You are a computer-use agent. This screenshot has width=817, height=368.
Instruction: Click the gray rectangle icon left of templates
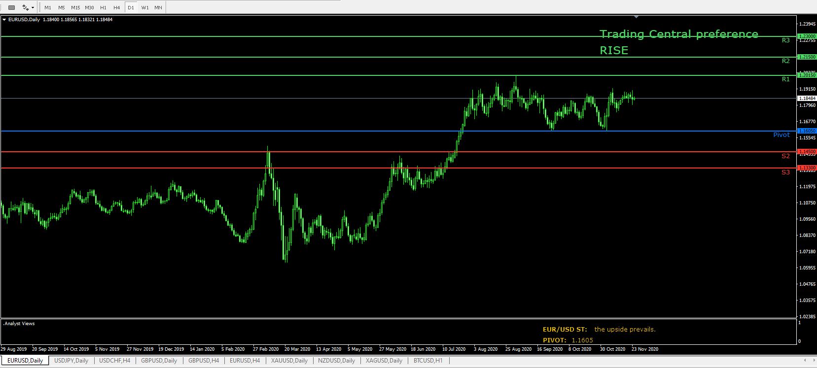[12, 7]
